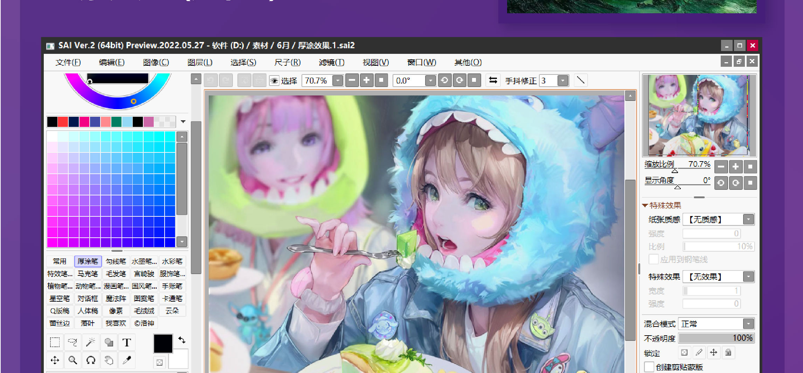Open the 滤镜(T) menu
Screen dimensions: 803x373
pyautogui.click(x=332, y=63)
